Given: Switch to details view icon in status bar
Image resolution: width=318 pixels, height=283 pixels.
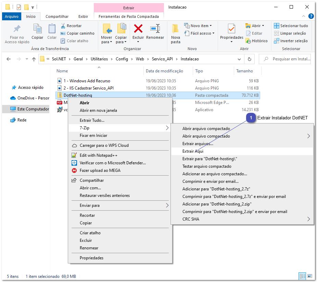Looking at the screenshot, I should (x=302, y=276).
